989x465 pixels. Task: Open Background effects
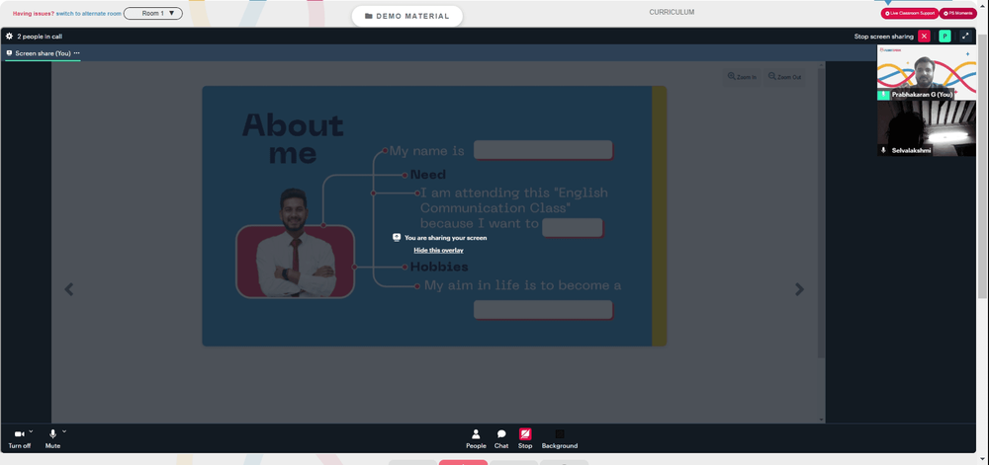(560, 438)
